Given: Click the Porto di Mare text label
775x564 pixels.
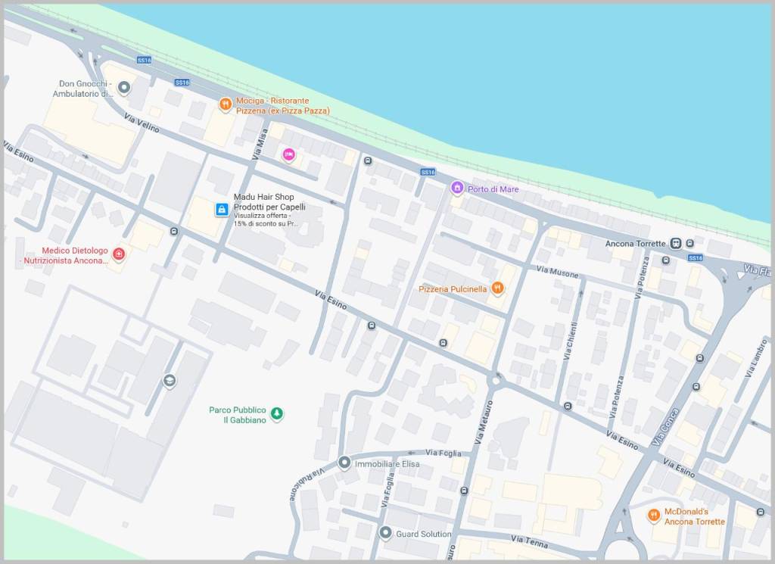Looking at the screenshot, I should 493,189.
